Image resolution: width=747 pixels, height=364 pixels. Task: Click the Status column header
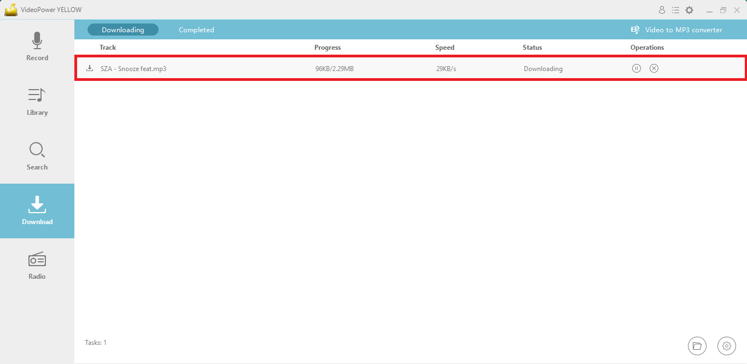(532, 48)
